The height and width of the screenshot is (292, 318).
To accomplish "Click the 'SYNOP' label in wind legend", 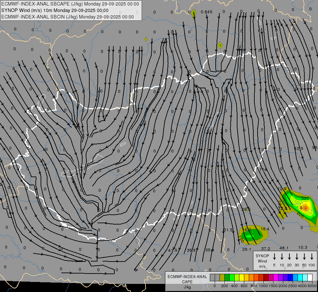I will [x=262, y=256].
